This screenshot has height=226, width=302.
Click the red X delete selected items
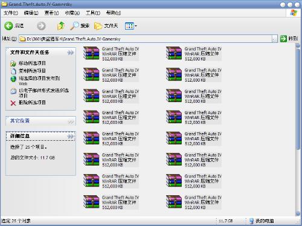pos(13,103)
